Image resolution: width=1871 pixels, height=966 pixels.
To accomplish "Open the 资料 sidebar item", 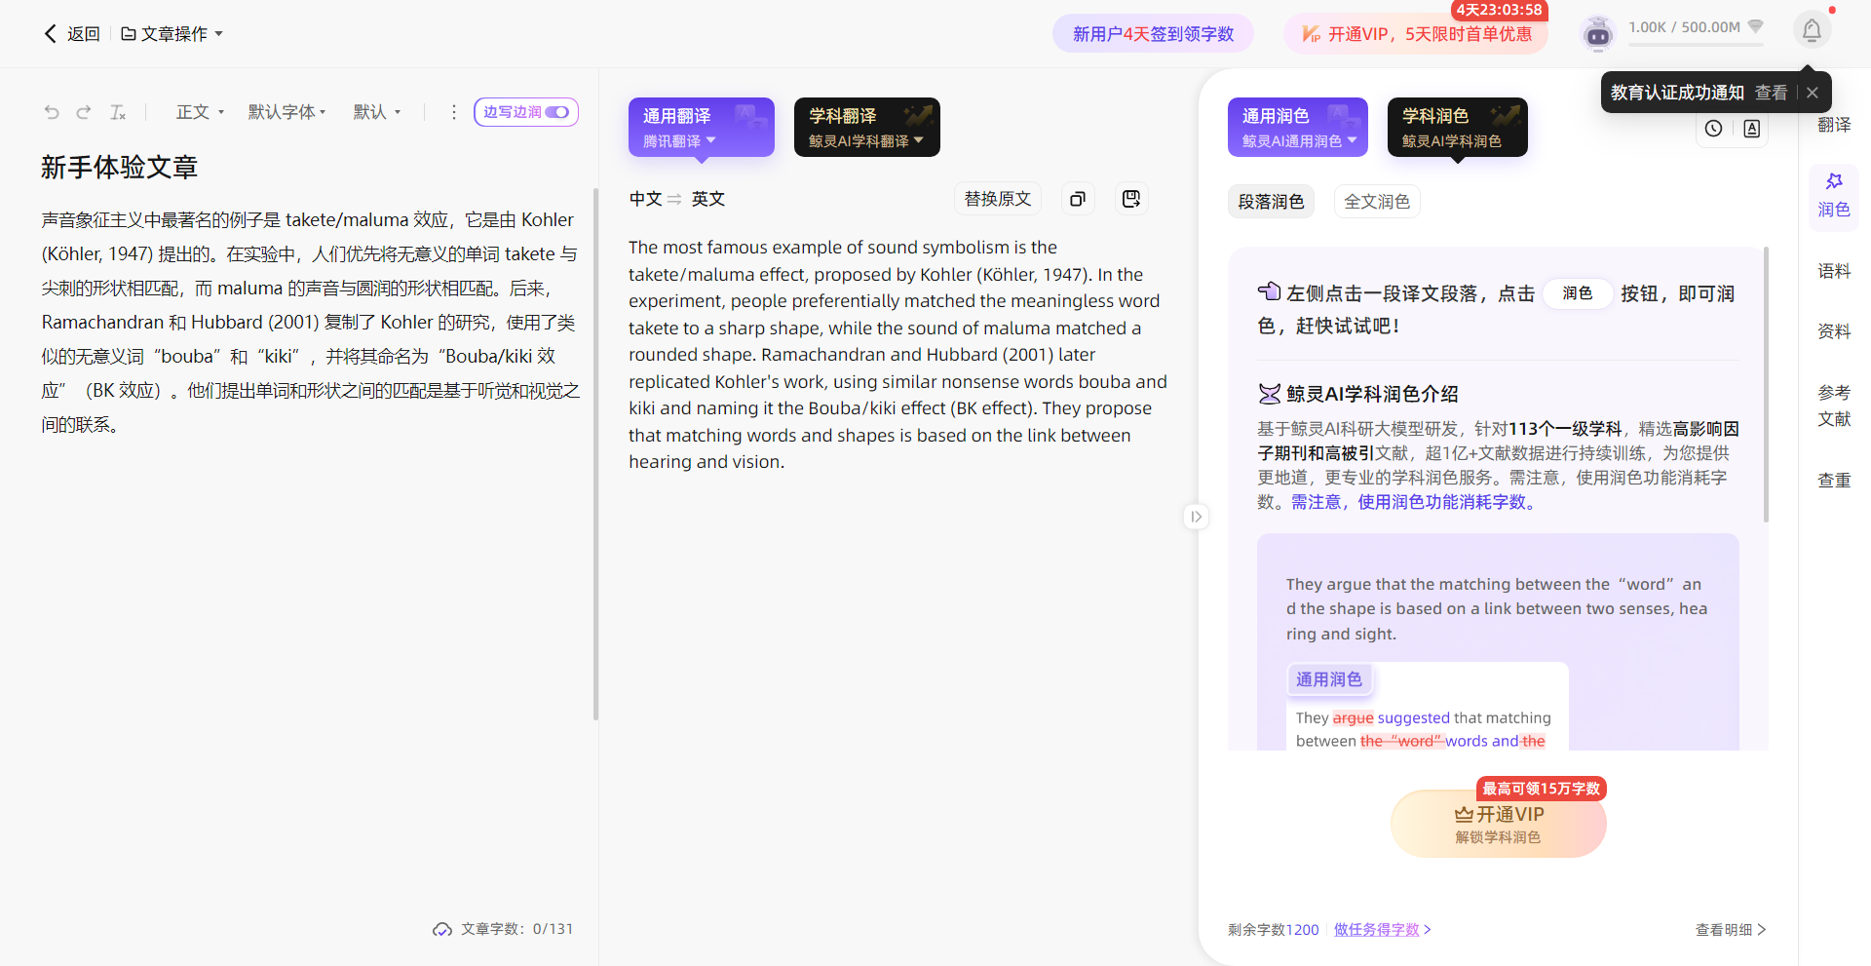I will (1834, 331).
